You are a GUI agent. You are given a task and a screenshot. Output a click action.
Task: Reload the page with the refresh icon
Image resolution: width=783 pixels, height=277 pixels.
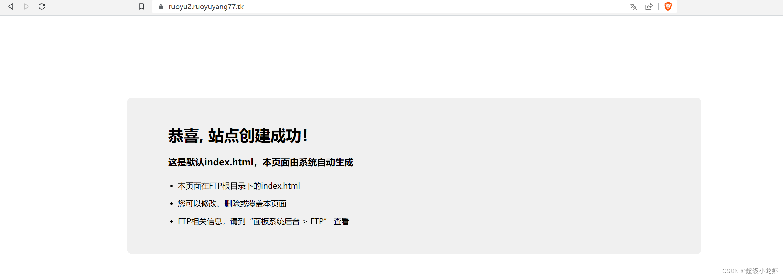[42, 6]
